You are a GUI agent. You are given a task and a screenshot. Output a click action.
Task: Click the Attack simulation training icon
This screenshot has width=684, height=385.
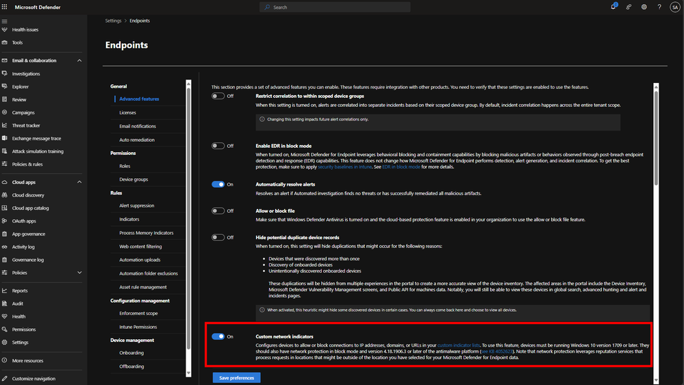click(x=4, y=151)
